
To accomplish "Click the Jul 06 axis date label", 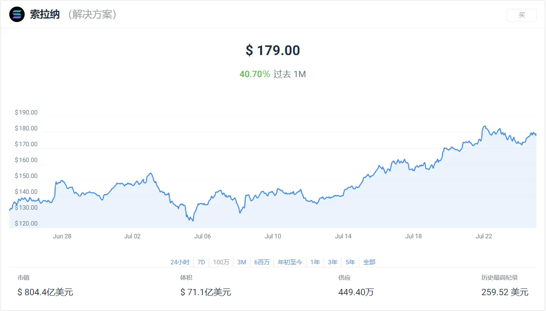I will 203,236.
